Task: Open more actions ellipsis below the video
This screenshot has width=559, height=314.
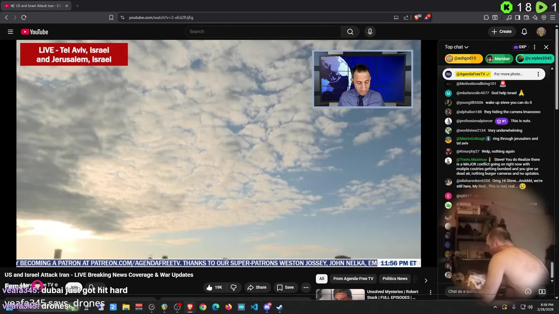Action: (x=306, y=287)
